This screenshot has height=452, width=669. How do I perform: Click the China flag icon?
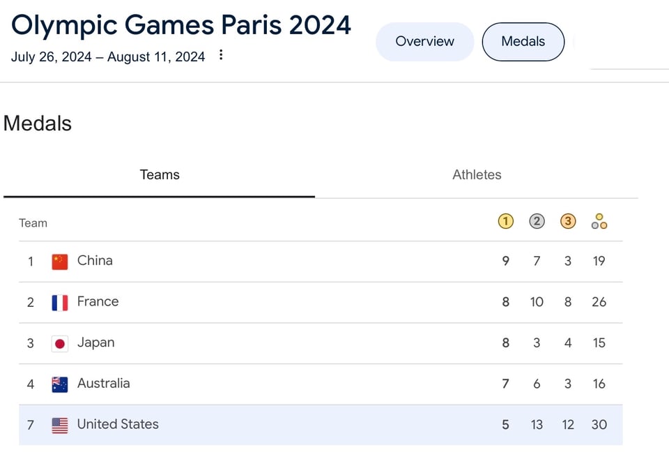point(60,262)
